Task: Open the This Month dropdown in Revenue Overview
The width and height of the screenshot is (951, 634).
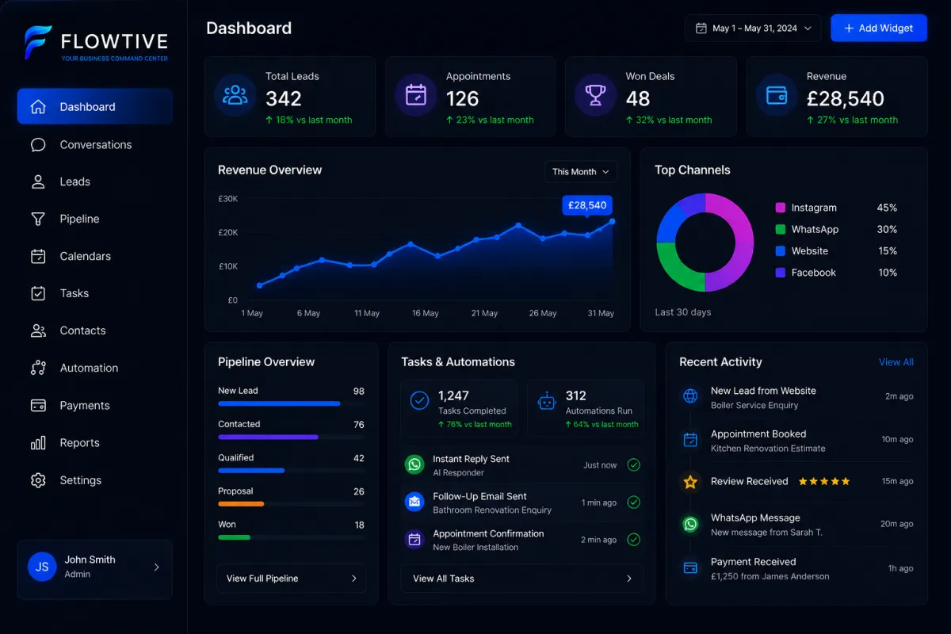Action: (580, 172)
